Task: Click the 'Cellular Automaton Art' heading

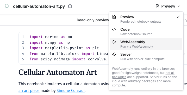Action: click(58, 72)
